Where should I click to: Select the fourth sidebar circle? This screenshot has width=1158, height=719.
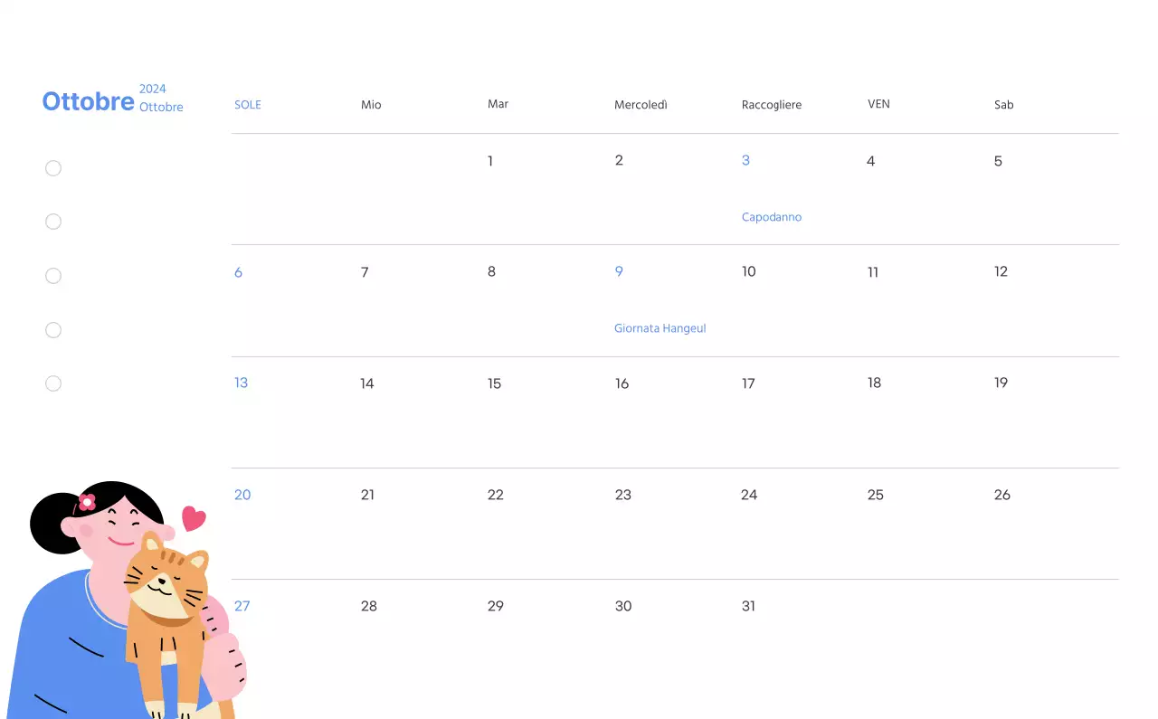coord(53,330)
